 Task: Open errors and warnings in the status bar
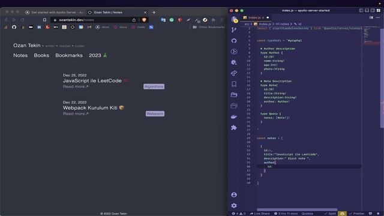coord(239,214)
